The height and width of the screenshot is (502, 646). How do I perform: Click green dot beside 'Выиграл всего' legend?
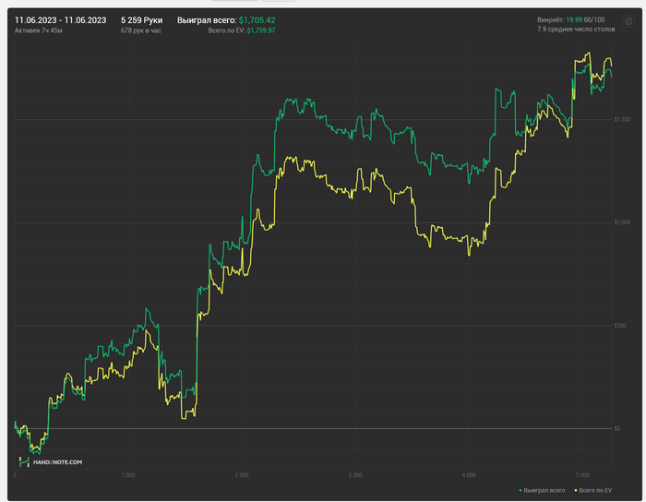[520, 490]
